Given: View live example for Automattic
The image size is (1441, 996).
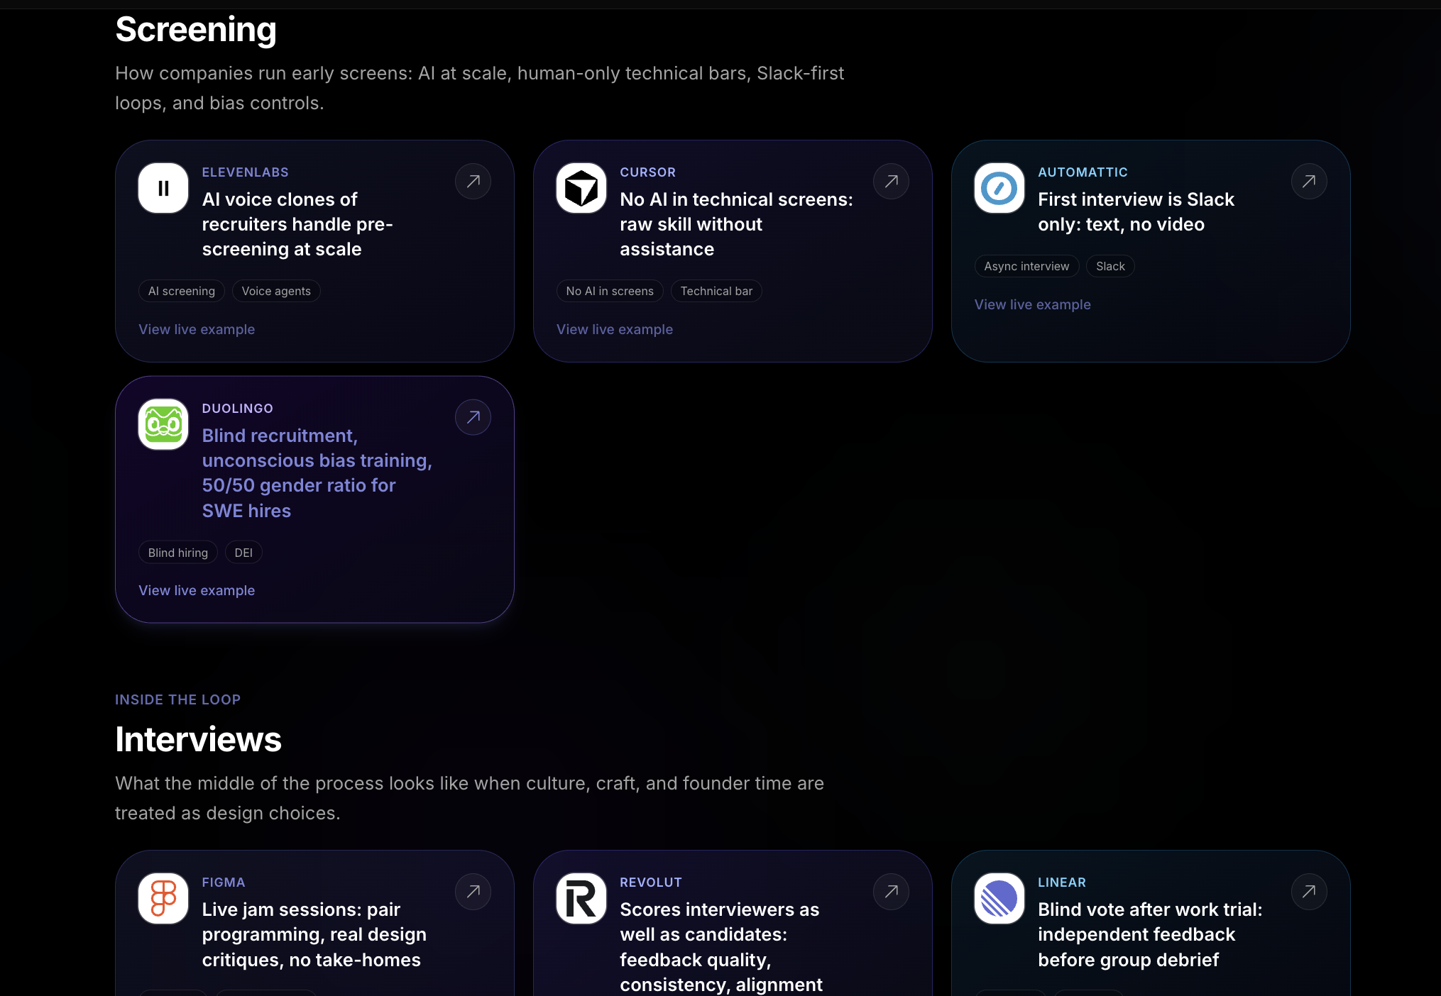Looking at the screenshot, I should (x=1033, y=304).
